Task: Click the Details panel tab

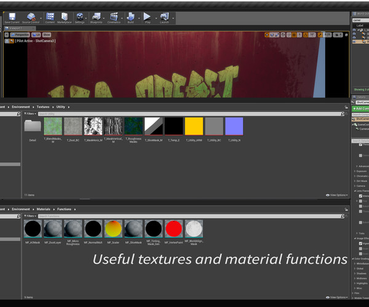Action: click(359, 97)
